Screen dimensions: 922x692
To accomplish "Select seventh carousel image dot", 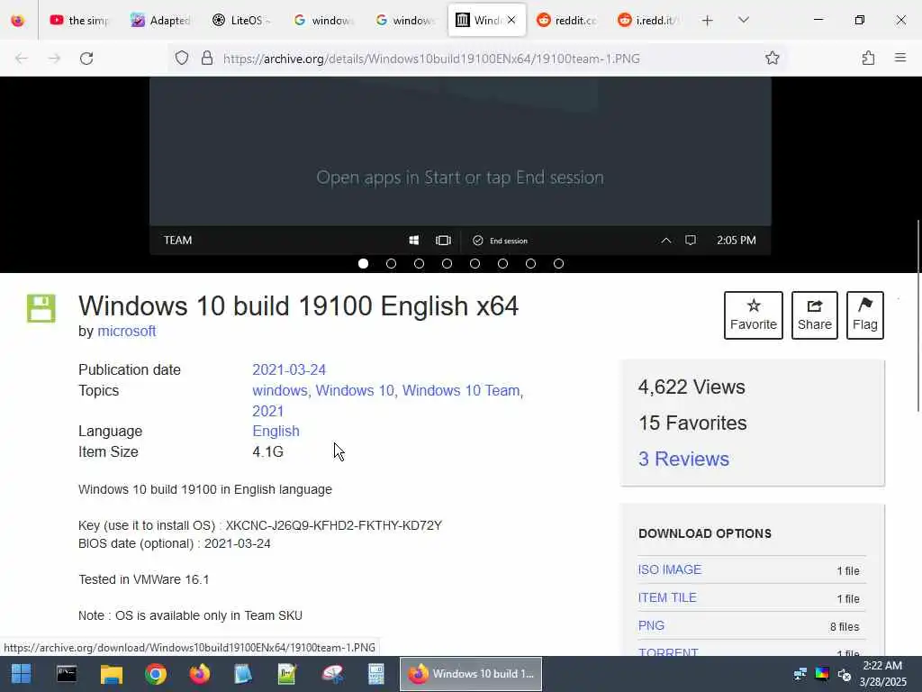I will (531, 264).
